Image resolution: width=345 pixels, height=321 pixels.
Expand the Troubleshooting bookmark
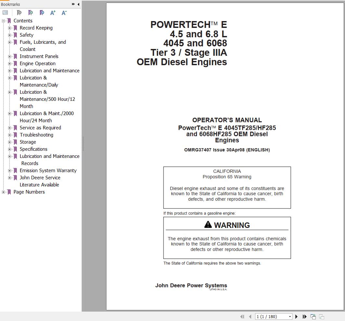(10, 135)
